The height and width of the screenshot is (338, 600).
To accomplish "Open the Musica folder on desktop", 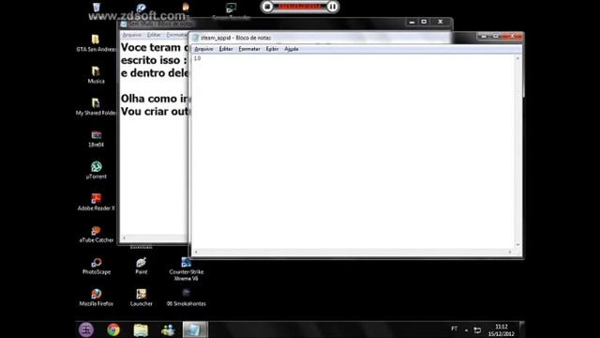I will (x=96, y=74).
